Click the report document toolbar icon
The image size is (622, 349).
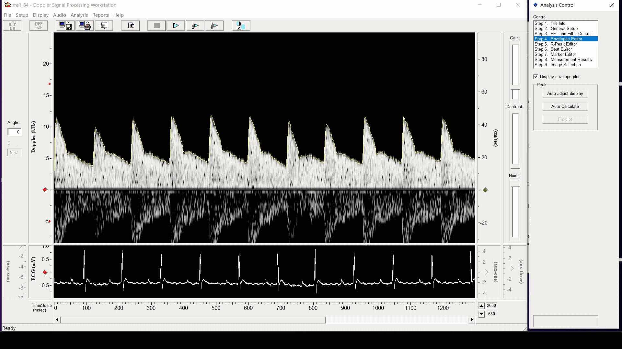point(131,26)
